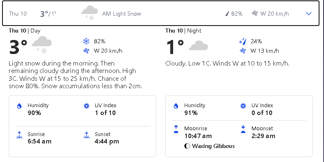Viewport: 324px width, 162px height.
Task: Click the Moonrise icon
Action: [176, 129]
